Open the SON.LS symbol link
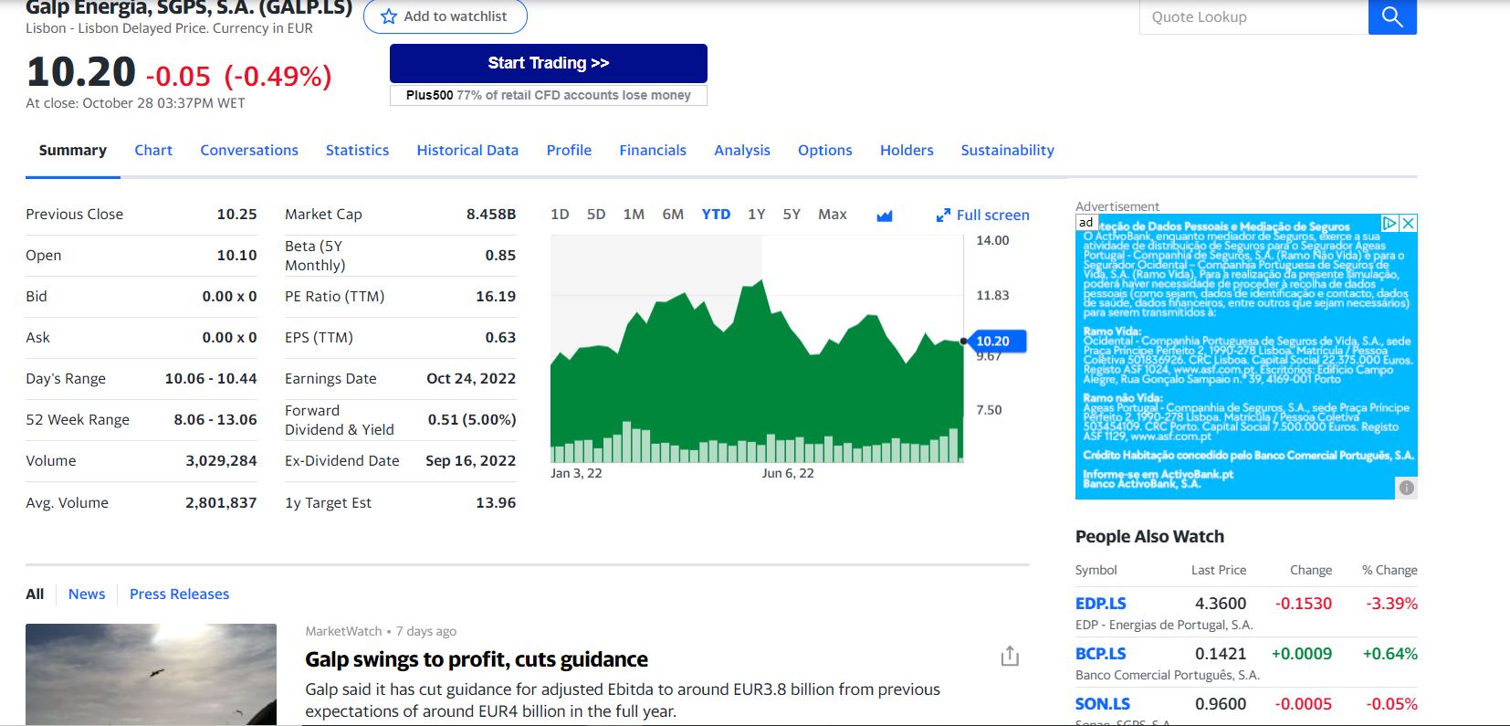The width and height of the screenshot is (1510, 726). [1102, 704]
